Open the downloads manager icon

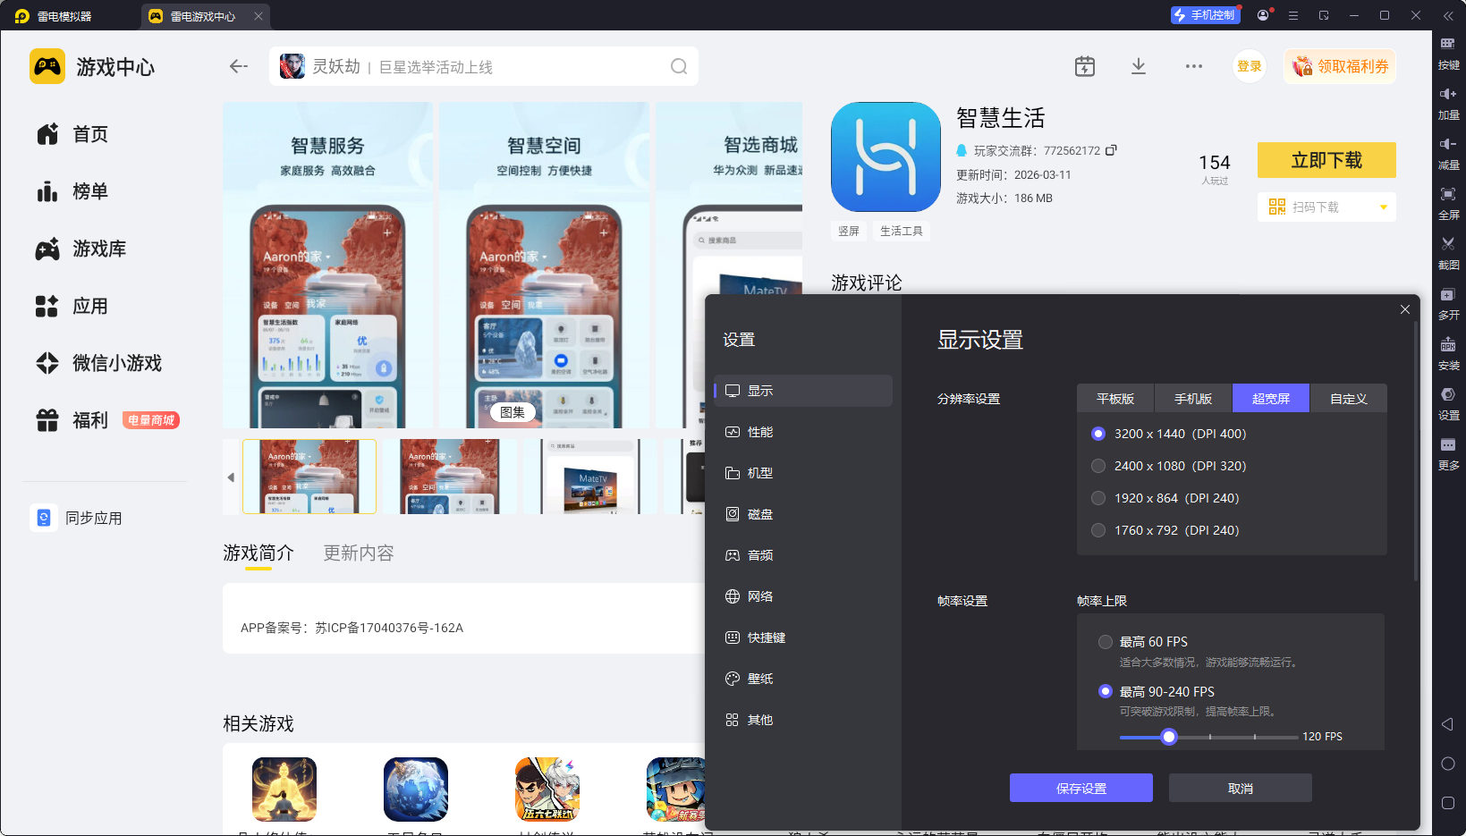tap(1139, 66)
